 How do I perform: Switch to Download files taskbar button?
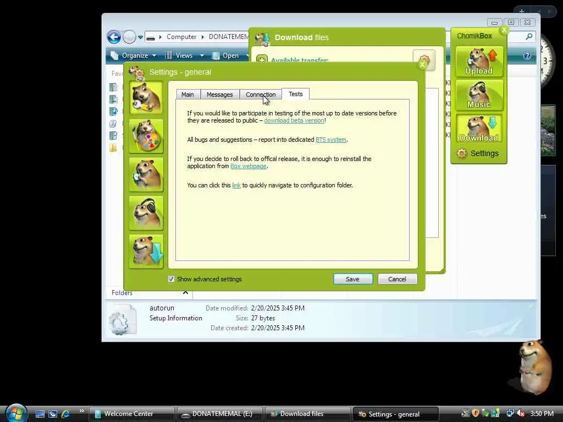[308, 414]
